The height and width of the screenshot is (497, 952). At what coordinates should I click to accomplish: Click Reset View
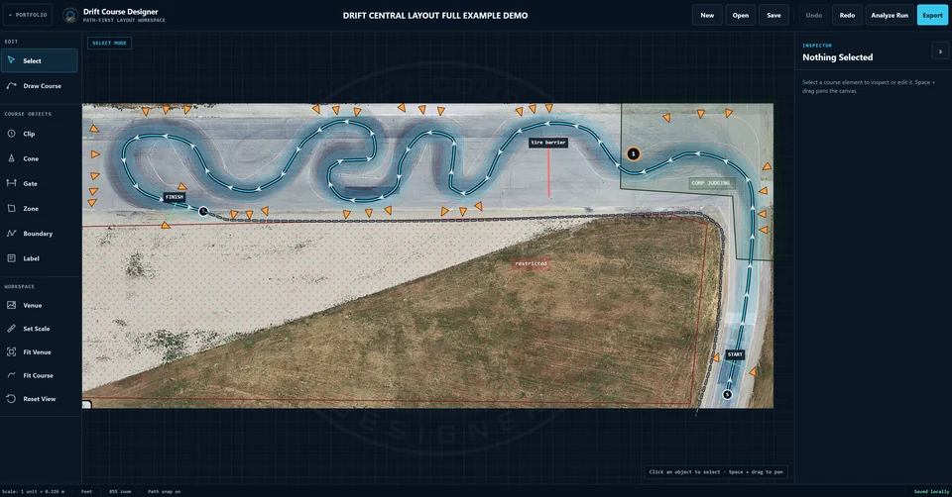coord(40,399)
